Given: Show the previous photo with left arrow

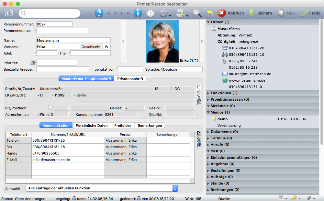Looking at the screenshot, I should coord(123,41).
